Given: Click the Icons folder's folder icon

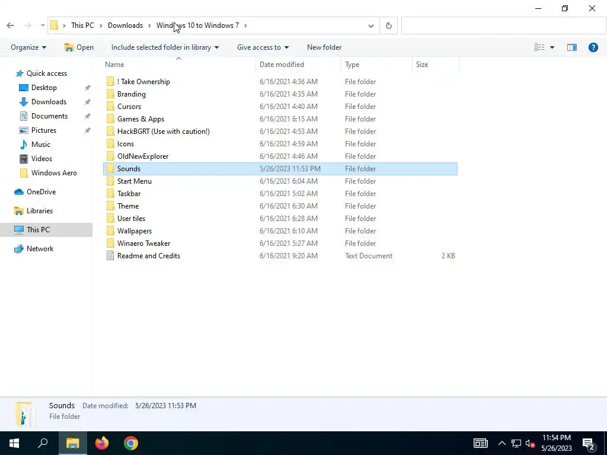Looking at the screenshot, I should (x=110, y=144).
